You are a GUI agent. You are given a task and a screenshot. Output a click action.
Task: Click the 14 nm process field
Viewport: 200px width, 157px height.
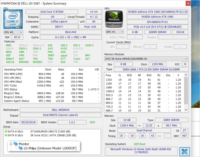pyautogui.click(x=94, y=12)
